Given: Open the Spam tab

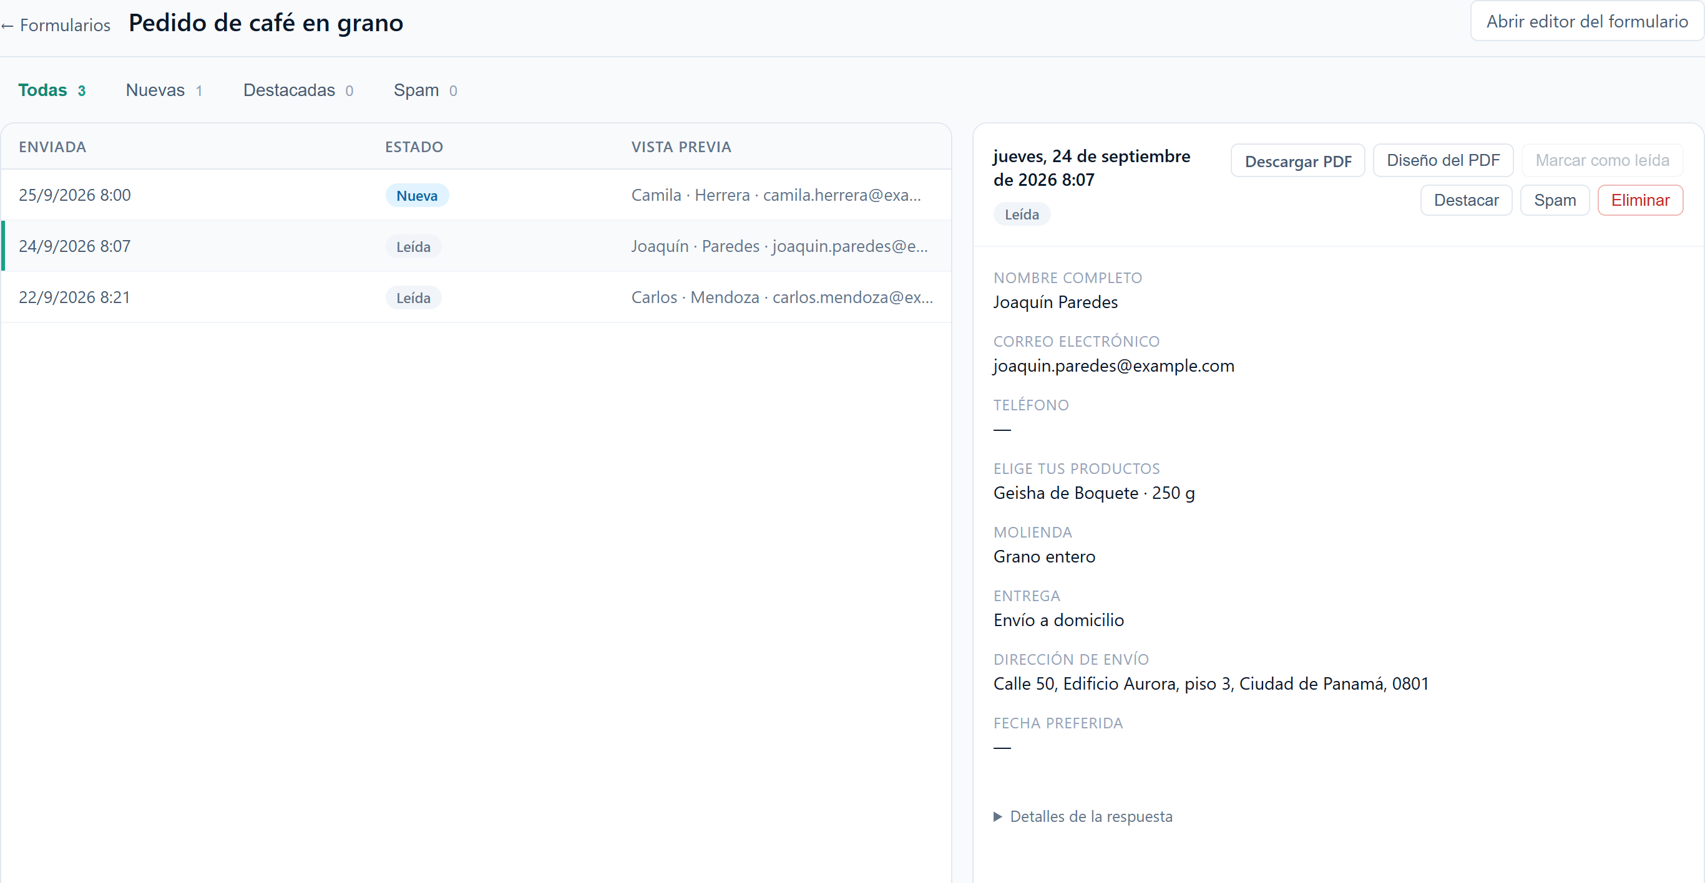Looking at the screenshot, I should click(425, 90).
